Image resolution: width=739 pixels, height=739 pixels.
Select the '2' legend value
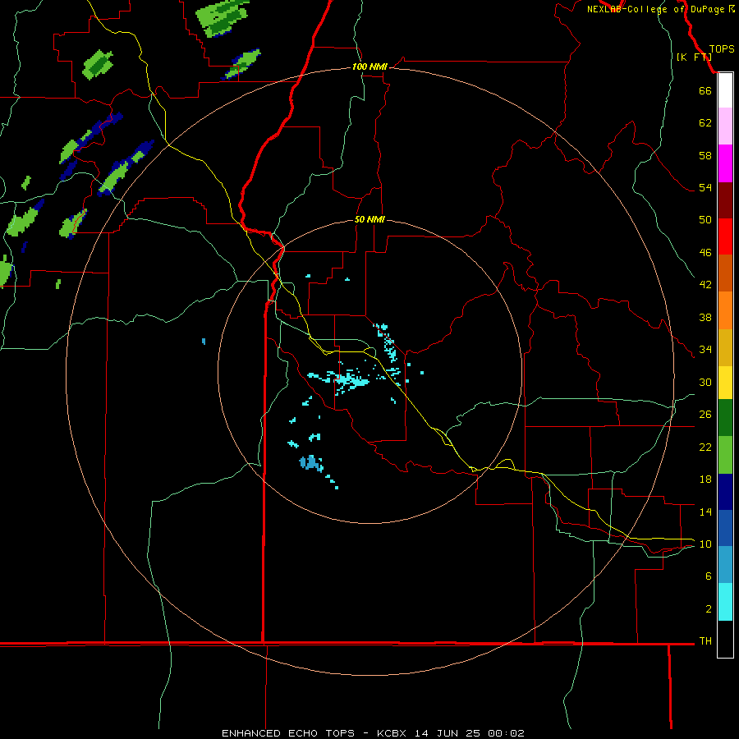pos(709,608)
